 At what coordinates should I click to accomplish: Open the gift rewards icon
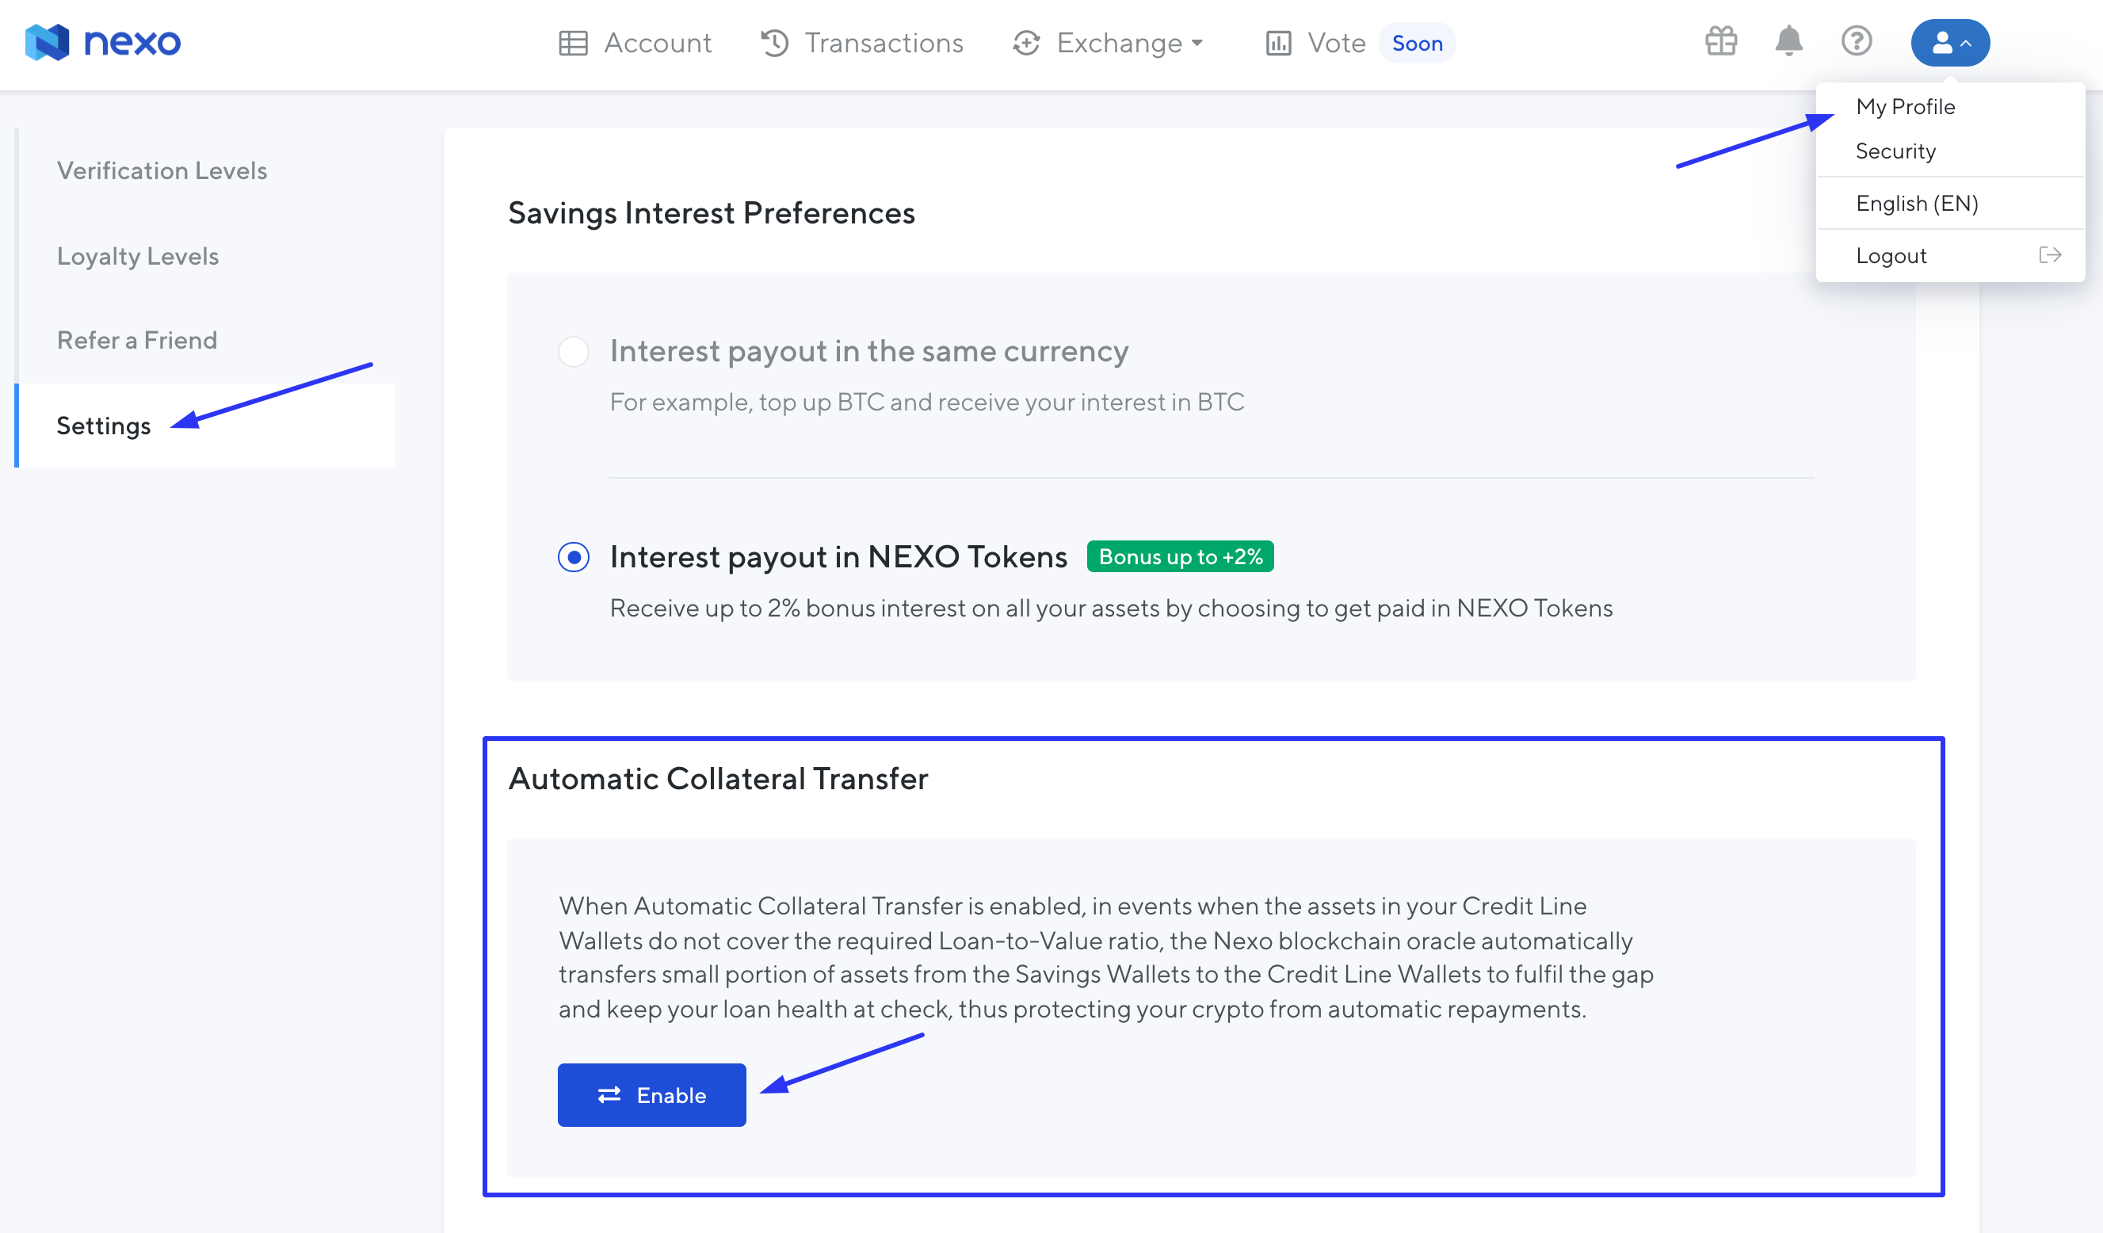[x=1721, y=41]
